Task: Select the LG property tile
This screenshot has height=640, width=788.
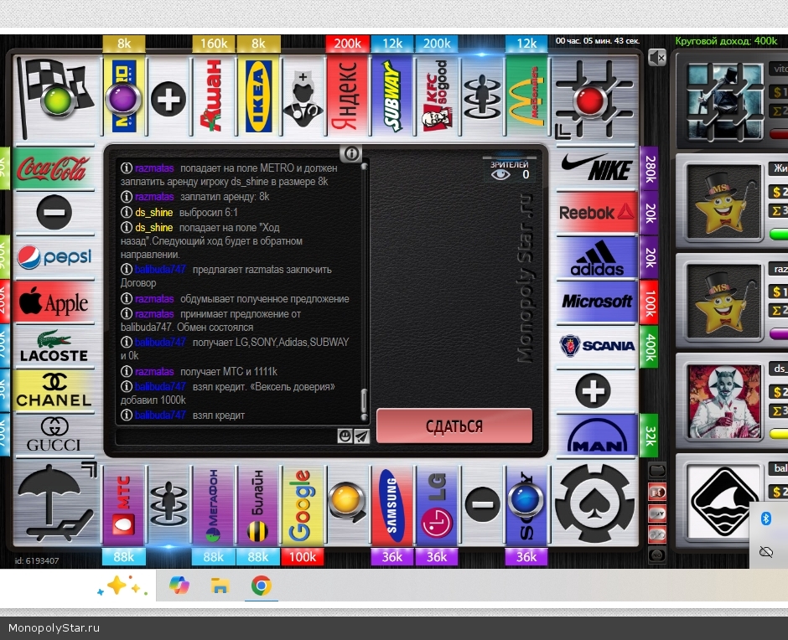Action: (x=437, y=503)
